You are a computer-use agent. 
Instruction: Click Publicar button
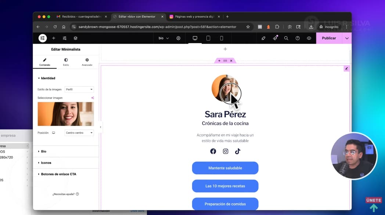point(329,38)
